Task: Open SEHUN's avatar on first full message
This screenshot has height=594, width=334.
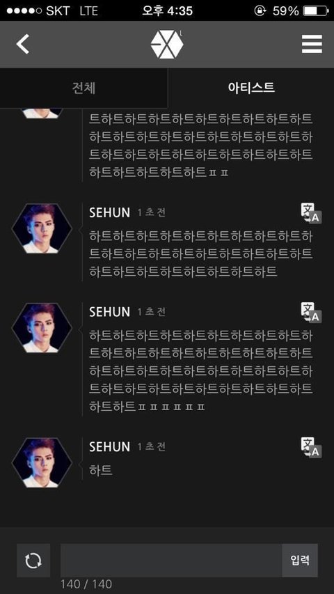Action: pyautogui.click(x=42, y=228)
